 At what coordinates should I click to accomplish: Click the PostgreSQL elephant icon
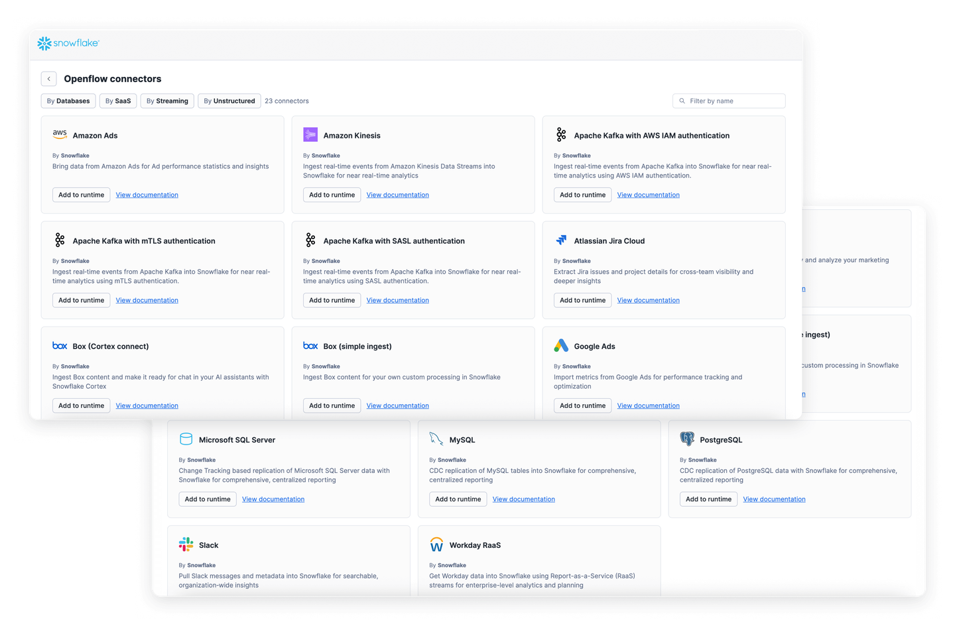687,439
